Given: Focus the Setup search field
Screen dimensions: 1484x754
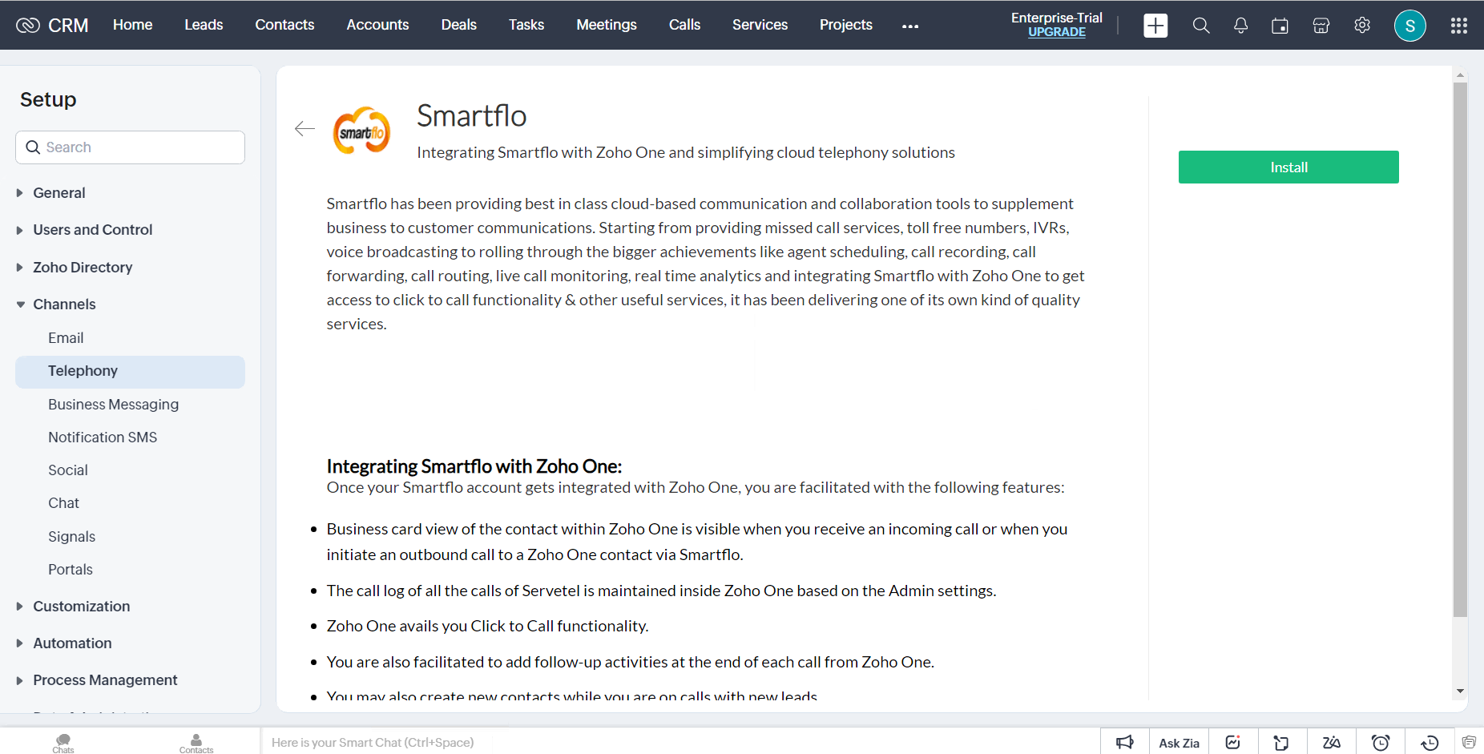Looking at the screenshot, I should [x=130, y=147].
